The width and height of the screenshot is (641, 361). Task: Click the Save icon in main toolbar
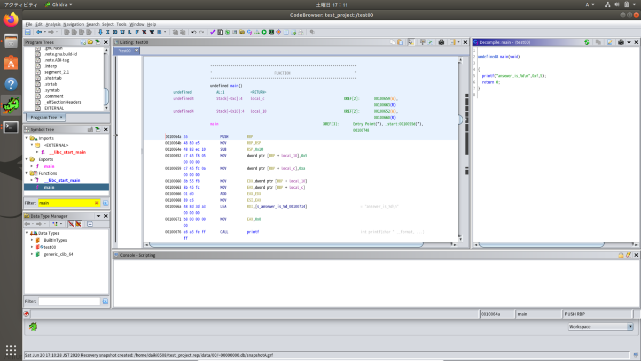click(28, 32)
